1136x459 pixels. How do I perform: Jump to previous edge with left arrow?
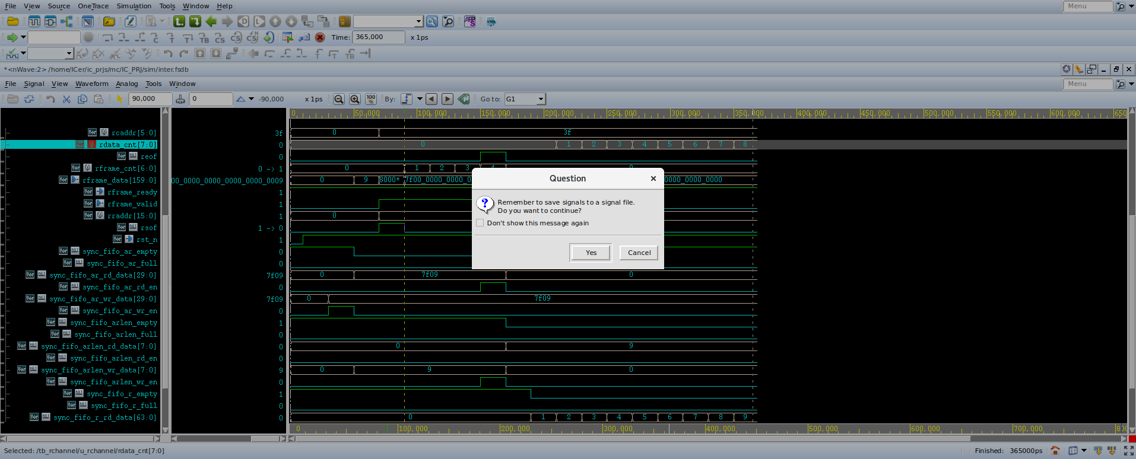pos(431,99)
